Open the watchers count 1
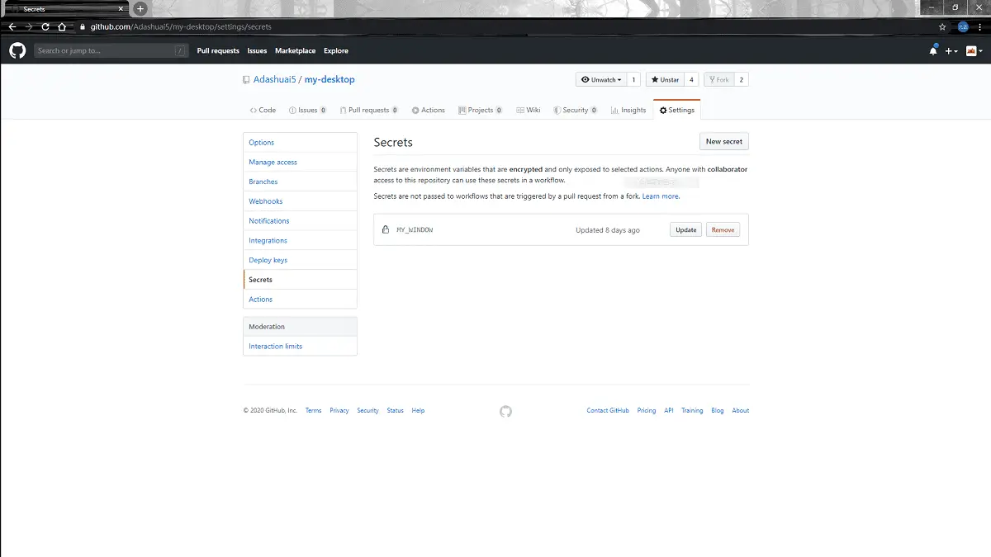 [633, 80]
